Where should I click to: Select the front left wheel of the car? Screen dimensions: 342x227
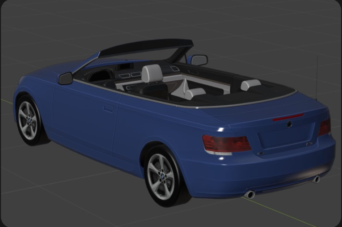pyautogui.click(x=29, y=120)
